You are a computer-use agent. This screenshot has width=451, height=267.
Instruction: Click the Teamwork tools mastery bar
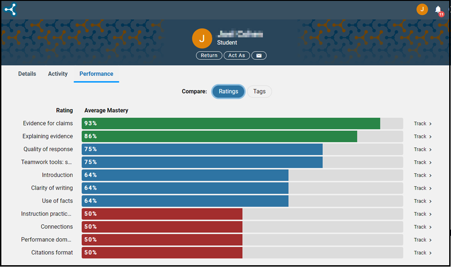(202, 162)
